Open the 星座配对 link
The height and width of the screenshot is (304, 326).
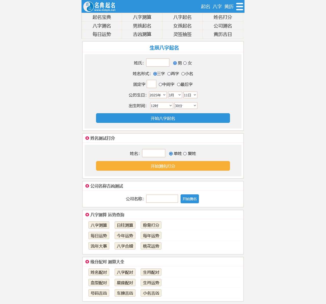click(125, 283)
